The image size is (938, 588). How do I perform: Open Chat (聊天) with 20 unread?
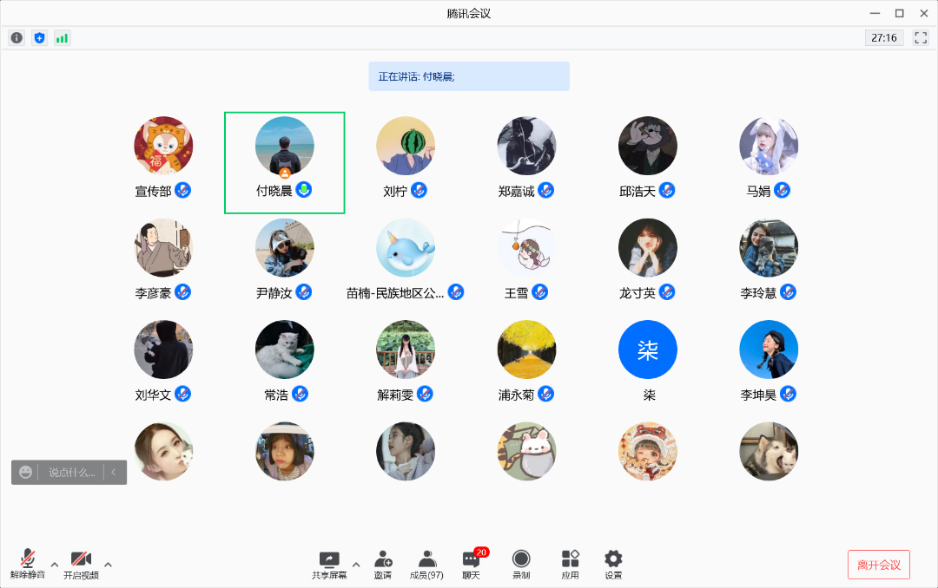point(472,565)
